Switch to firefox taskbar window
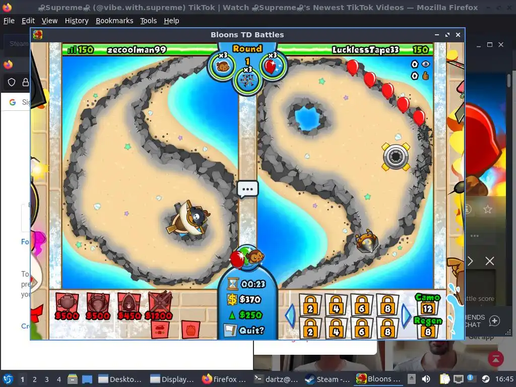516x387 pixels. tap(224, 379)
